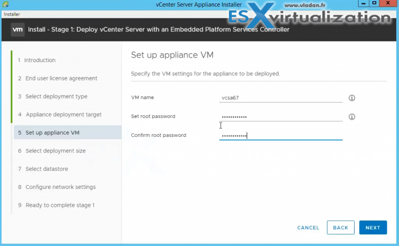
Task: Click the VMware vm logo in header
Action: click(17, 29)
